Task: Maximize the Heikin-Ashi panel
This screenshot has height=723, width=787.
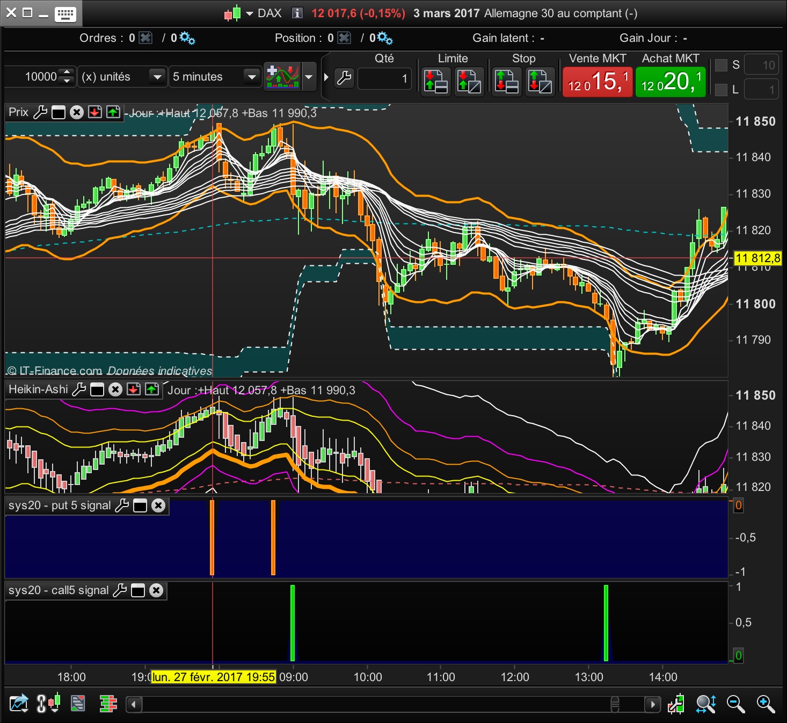Action: tap(97, 389)
